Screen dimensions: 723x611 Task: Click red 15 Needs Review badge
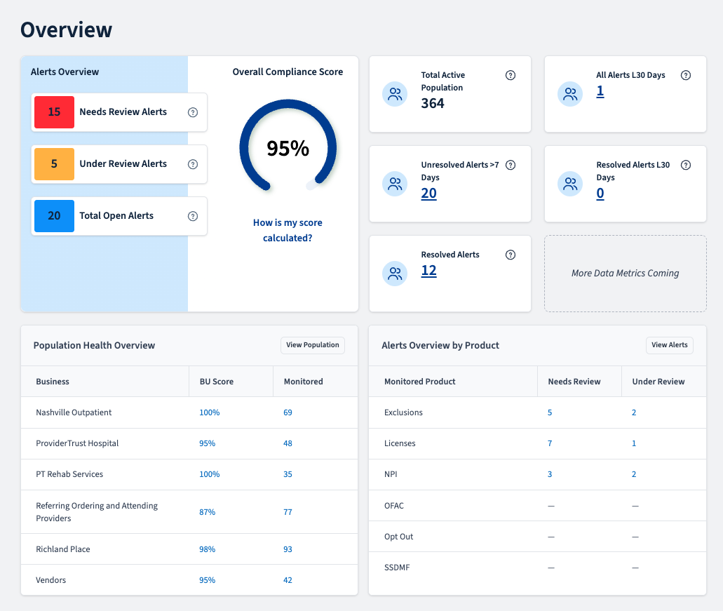pyautogui.click(x=55, y=112)
